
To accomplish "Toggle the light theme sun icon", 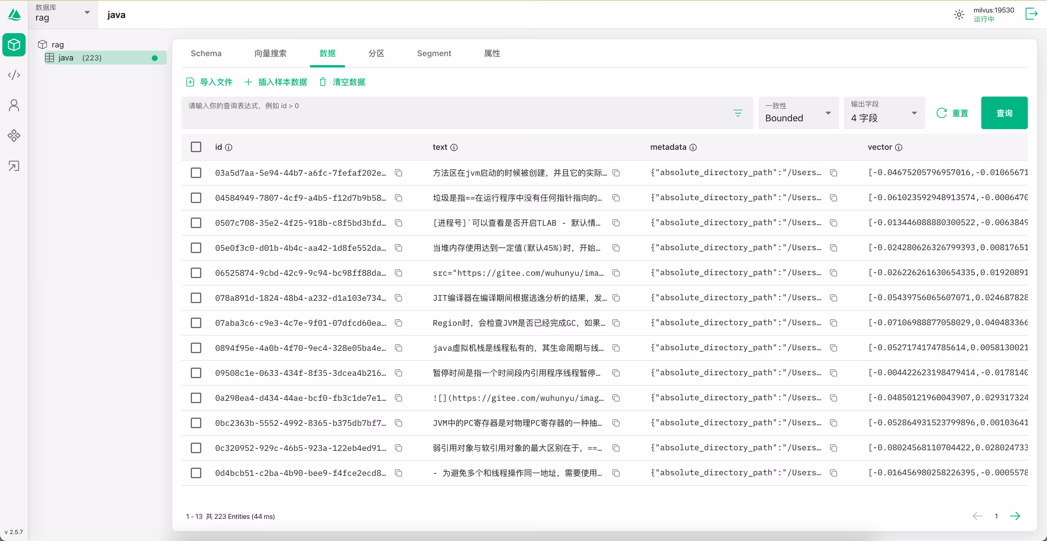I will pyautogui.click(x=959, y=15).
